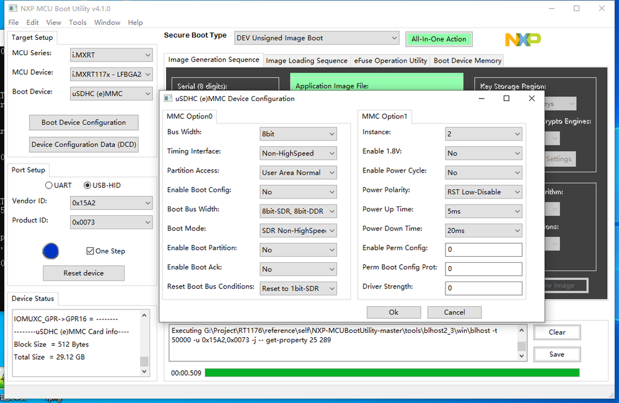Image resolution: width=619 pixels, height=403 pixels.
Task: Open the Enable Boot Ack dropdown
Action: pyautogui.click(x=298, y=270)
